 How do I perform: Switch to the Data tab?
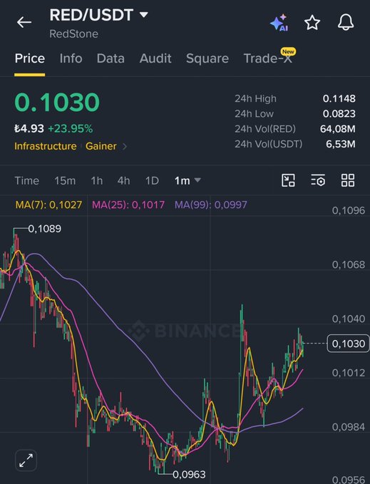click(111, 58)
